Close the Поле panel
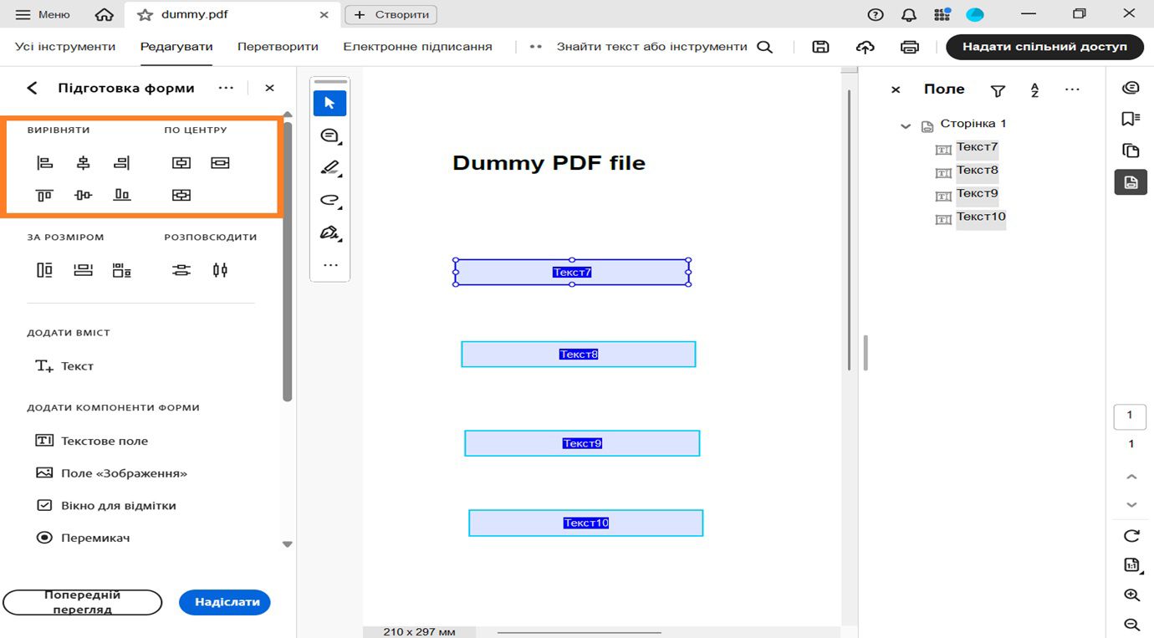This screenshot has height=638, width=1154. (896, 89)
